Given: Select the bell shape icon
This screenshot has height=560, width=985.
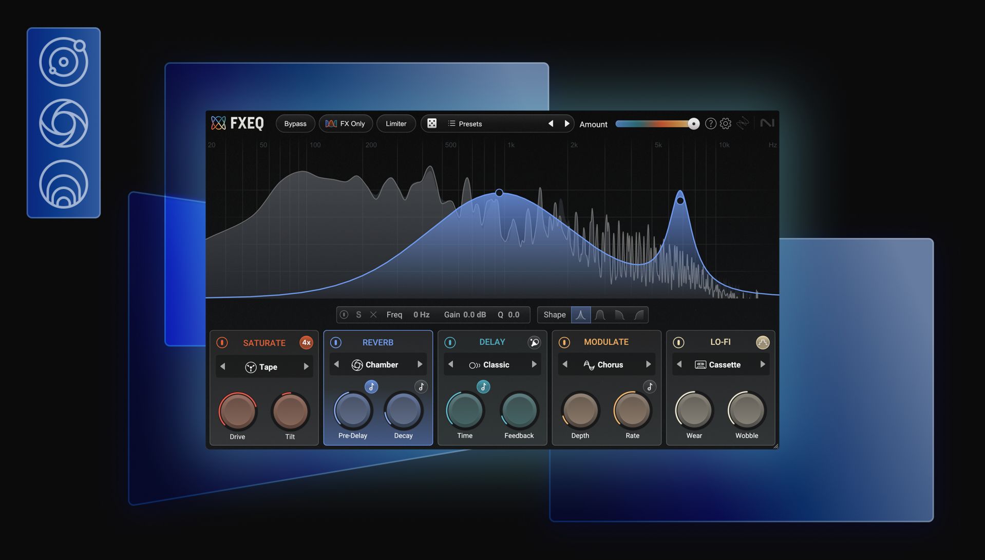Looking at the screenshot, I should click(x=581, y=314).
